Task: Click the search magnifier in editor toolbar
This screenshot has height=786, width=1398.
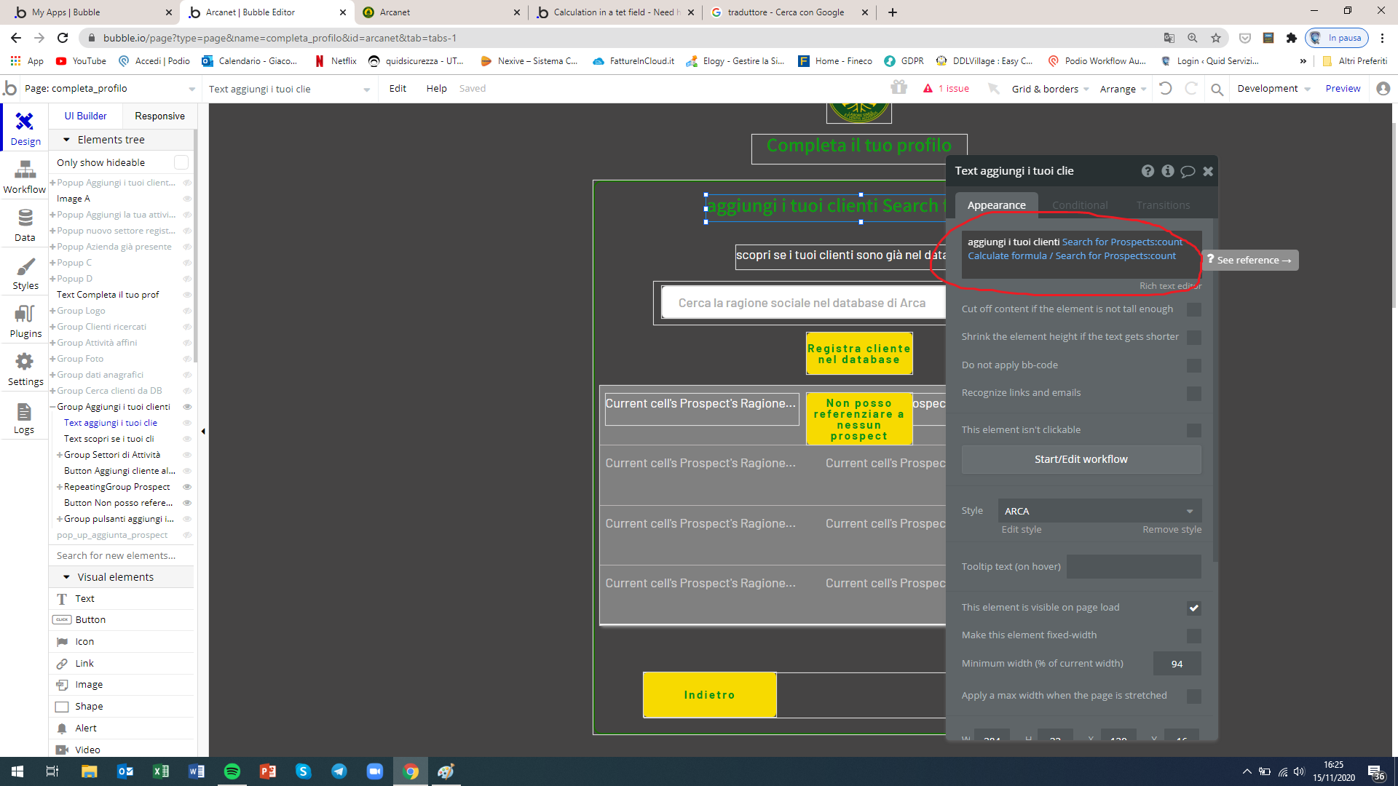Action: click(x=1217, y=89)
